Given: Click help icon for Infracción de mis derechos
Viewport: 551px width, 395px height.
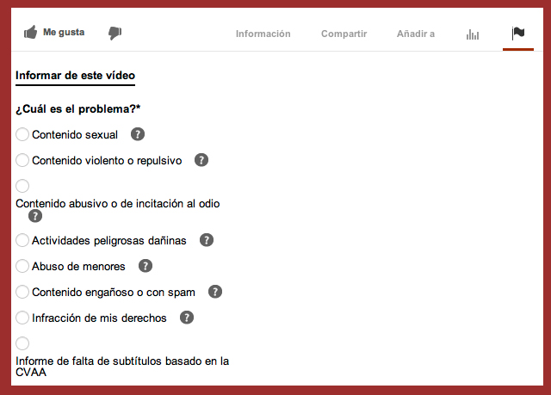Looking at the screenshot, I should [187, 318].
